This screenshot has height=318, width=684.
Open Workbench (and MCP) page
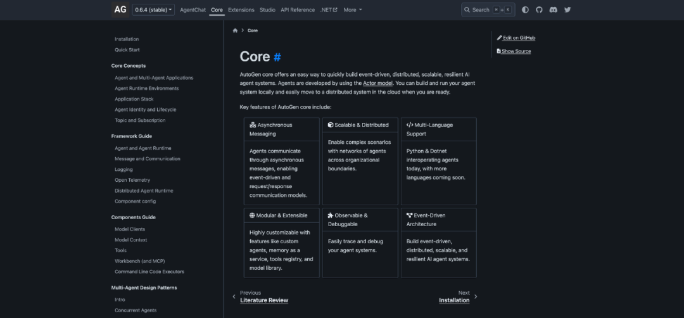click(x=139, y=261)
